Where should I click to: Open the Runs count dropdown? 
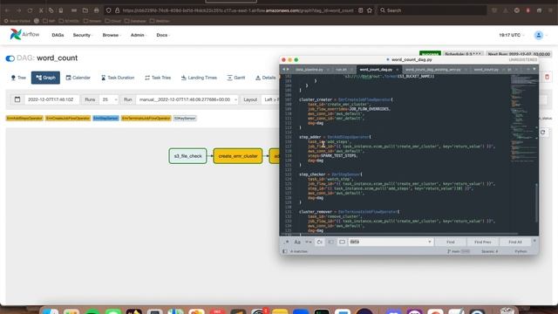108,99
